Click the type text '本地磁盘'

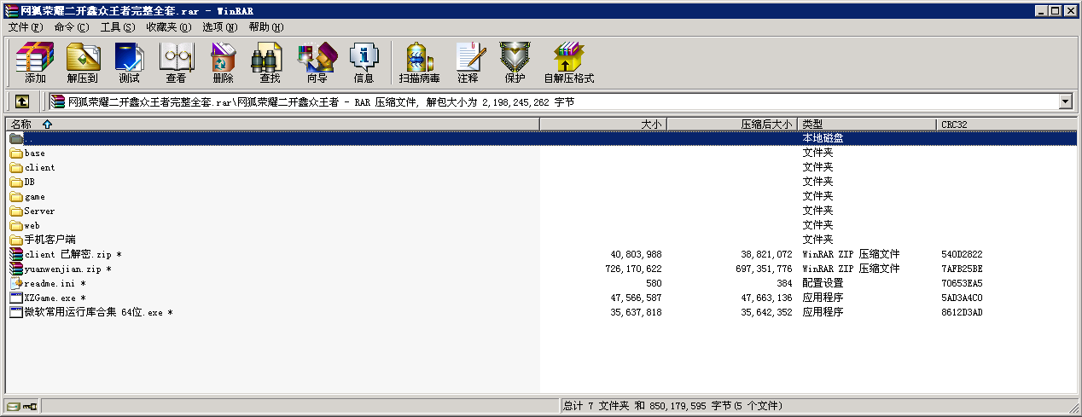pyautogui.click(x=823, y=138)
